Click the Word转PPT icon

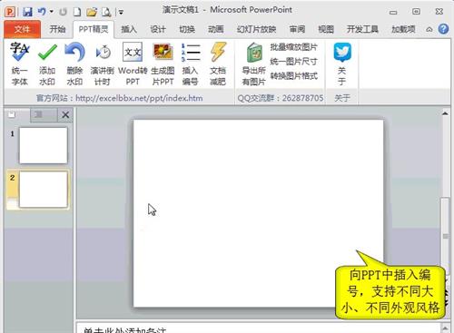(x=133, y=52)
